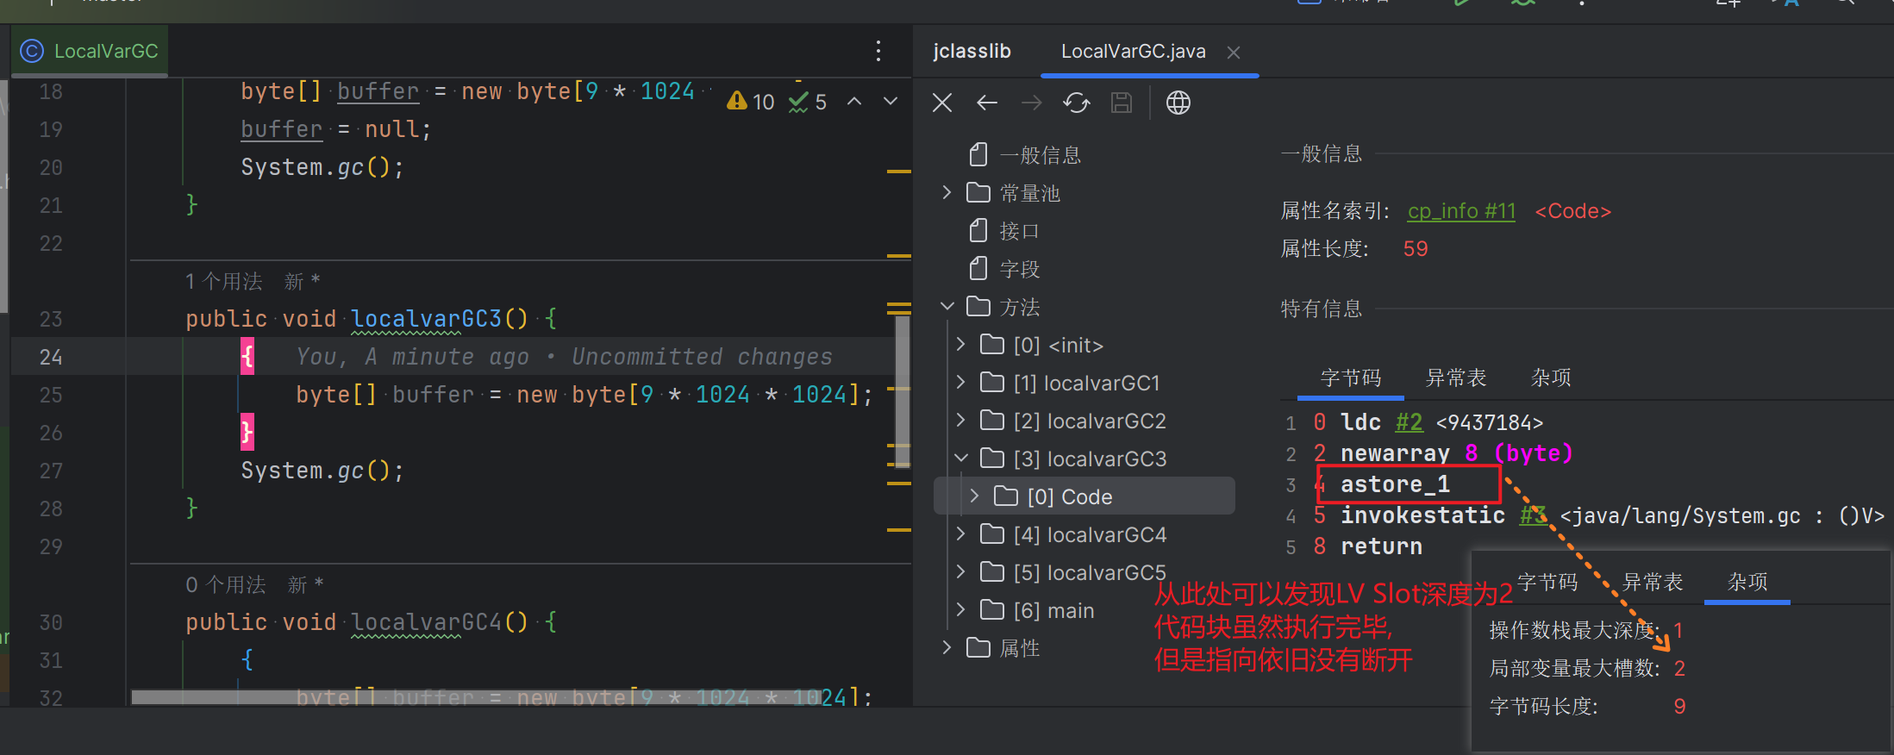Select the 杂项 tab in the overlay panel
The width and height of the screenshot is (1894, 755).
pos(1747,583)
